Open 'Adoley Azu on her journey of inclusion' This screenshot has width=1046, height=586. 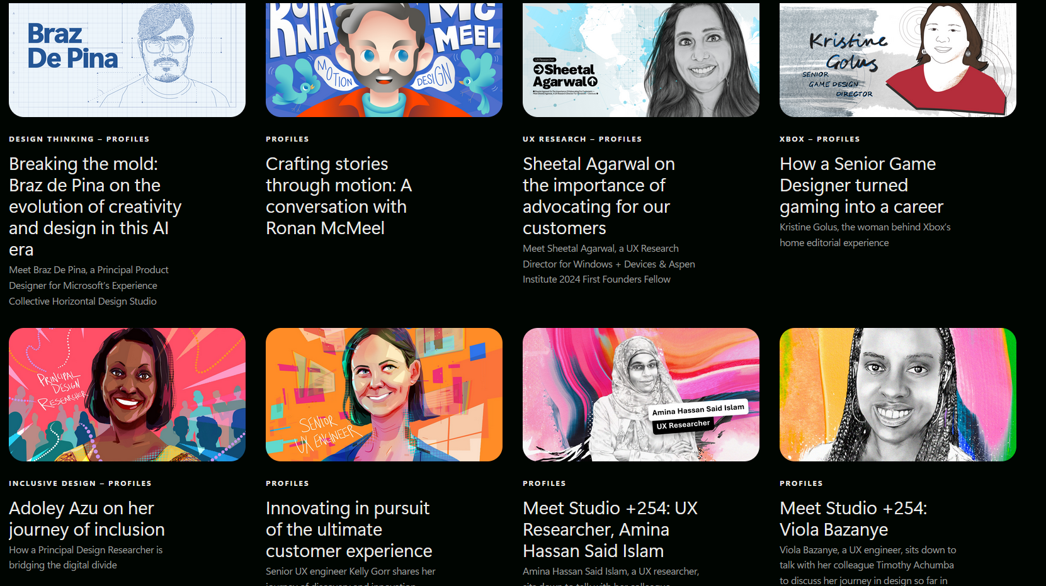coord(87,519)
